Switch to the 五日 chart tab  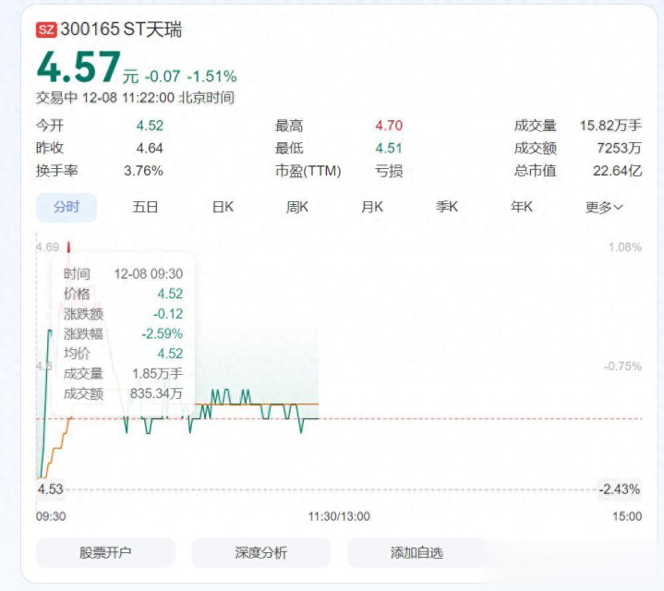click(x=145, y=207)
